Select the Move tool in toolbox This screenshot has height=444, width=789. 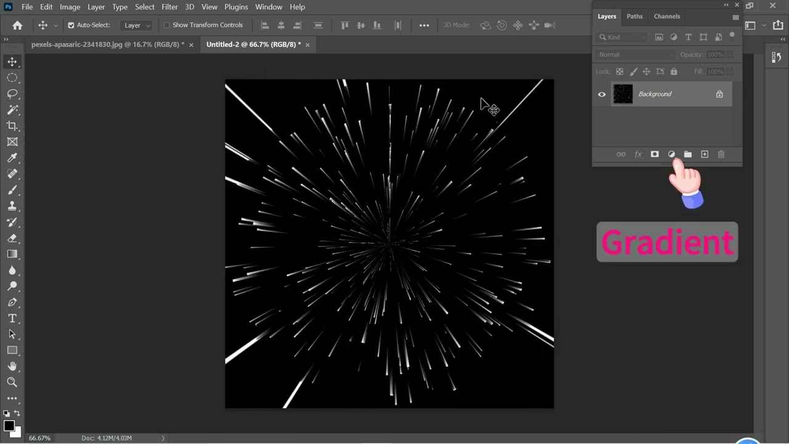(x=12, y=62)
